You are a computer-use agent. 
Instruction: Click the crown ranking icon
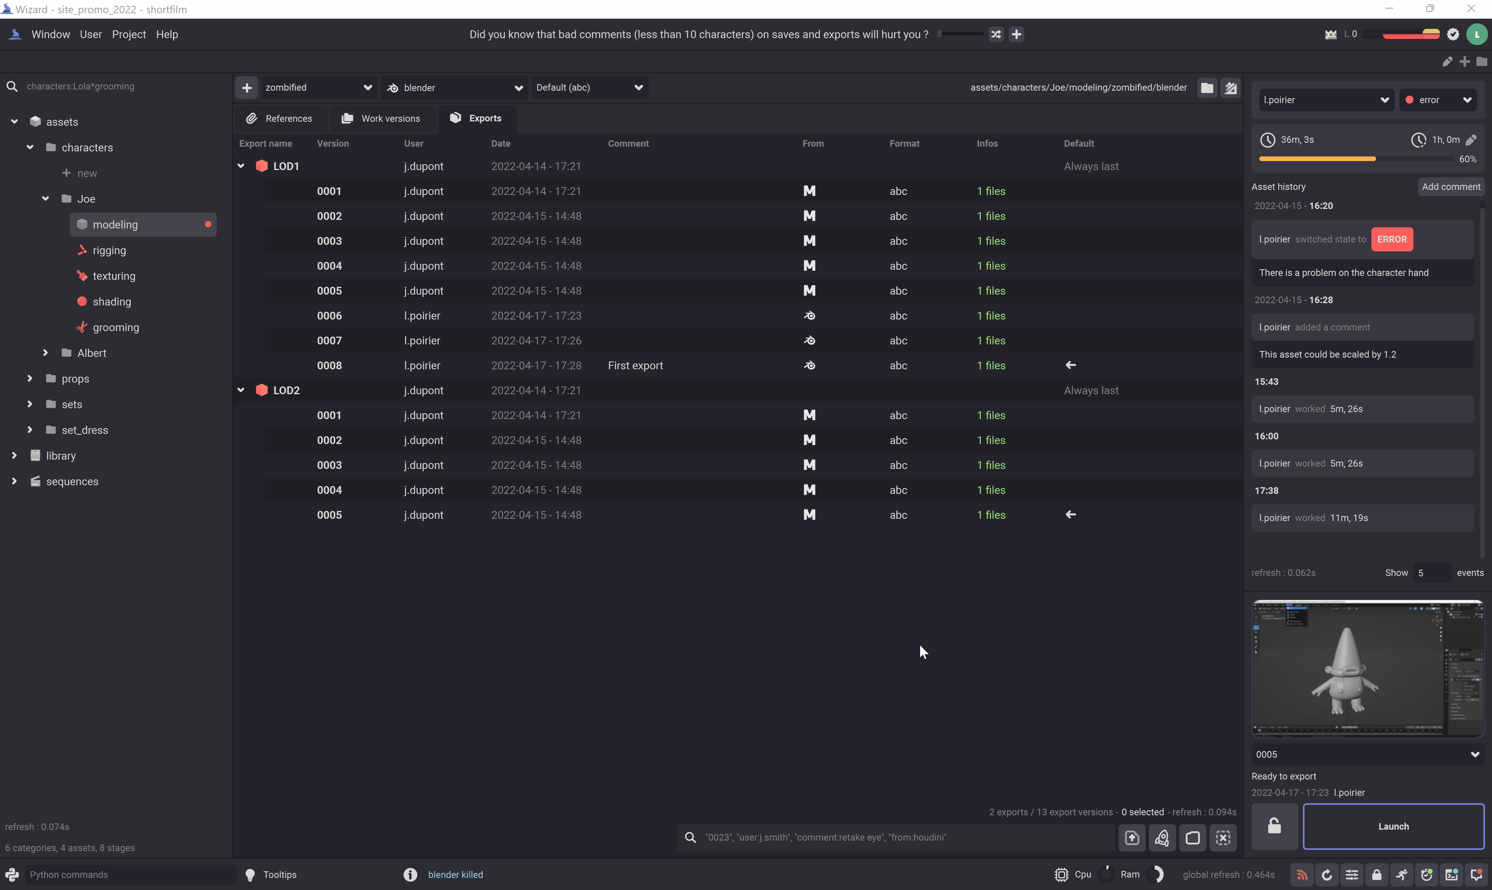point(1331,35)
